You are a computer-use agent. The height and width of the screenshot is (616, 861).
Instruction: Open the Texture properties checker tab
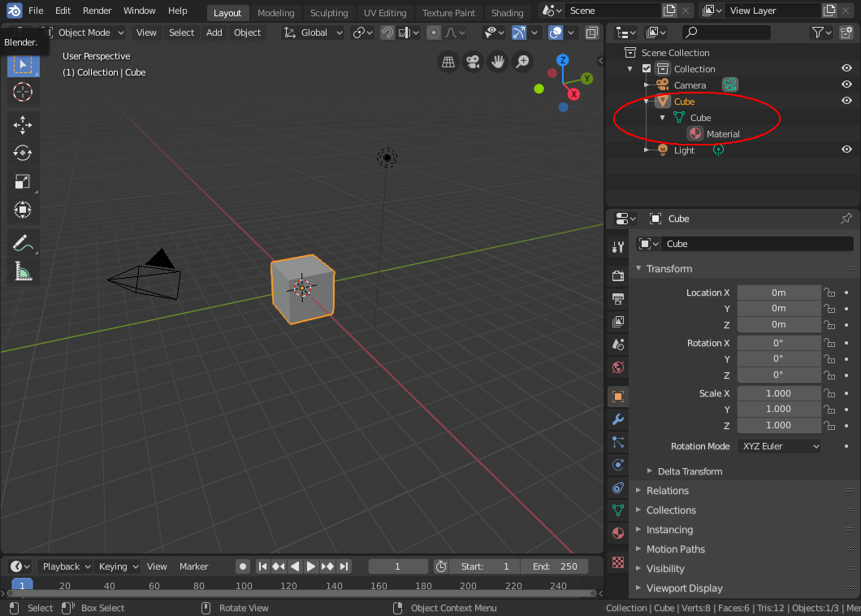pos(618,562)
